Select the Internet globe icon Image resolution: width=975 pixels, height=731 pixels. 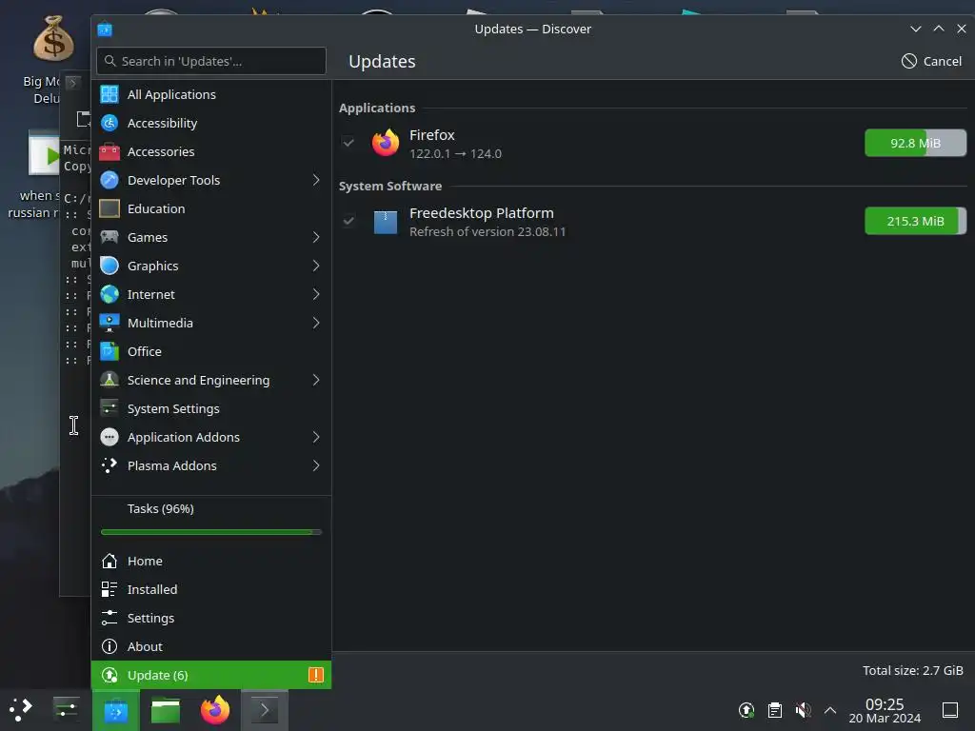click(109, 295)
